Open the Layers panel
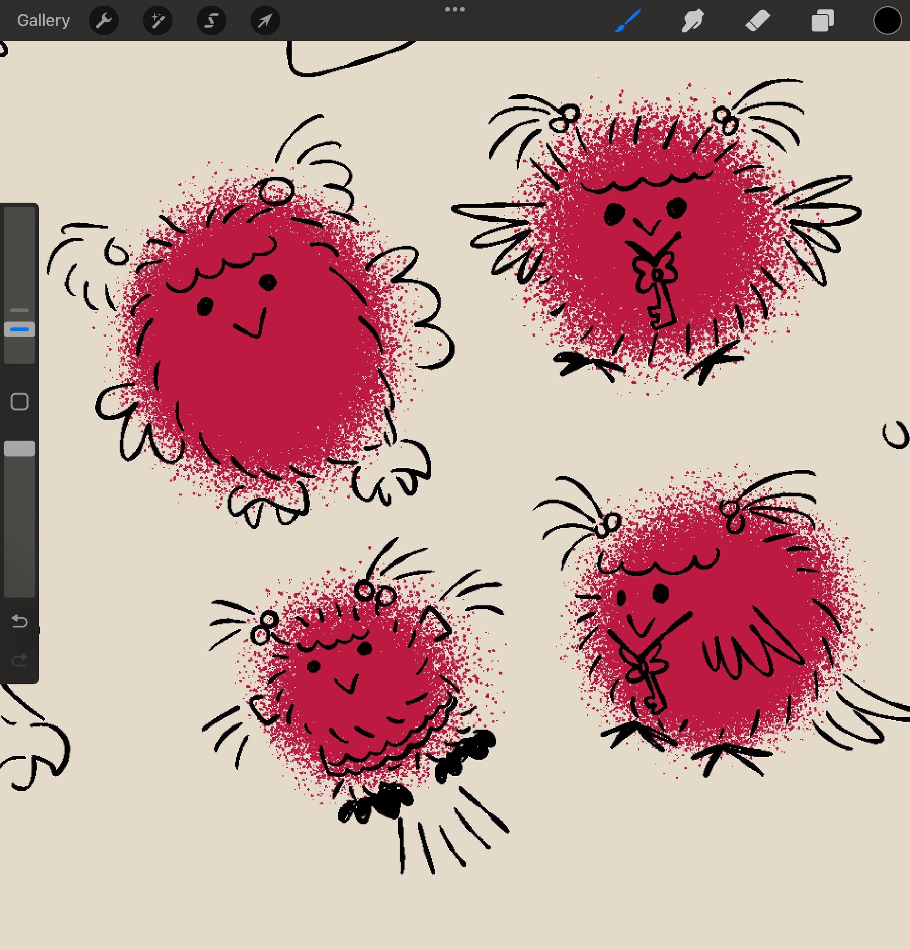Screen dimensions: 910x950 point(822,20)
